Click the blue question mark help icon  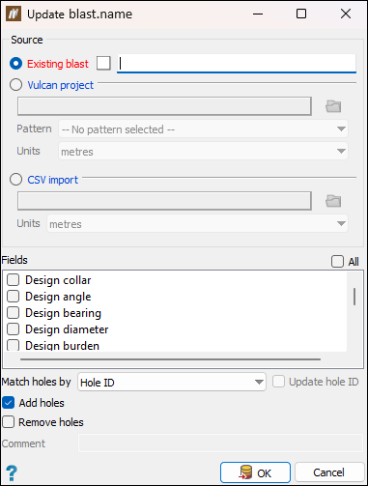(x=12, y=473)
